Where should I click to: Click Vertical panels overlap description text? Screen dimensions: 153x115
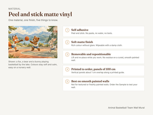click(98, 73)
